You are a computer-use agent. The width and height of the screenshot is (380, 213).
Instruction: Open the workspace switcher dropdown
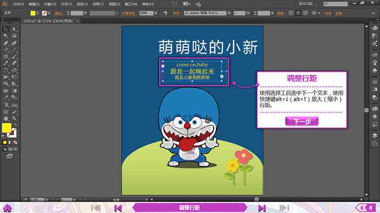pyautogui.click(x=308, y=4)
